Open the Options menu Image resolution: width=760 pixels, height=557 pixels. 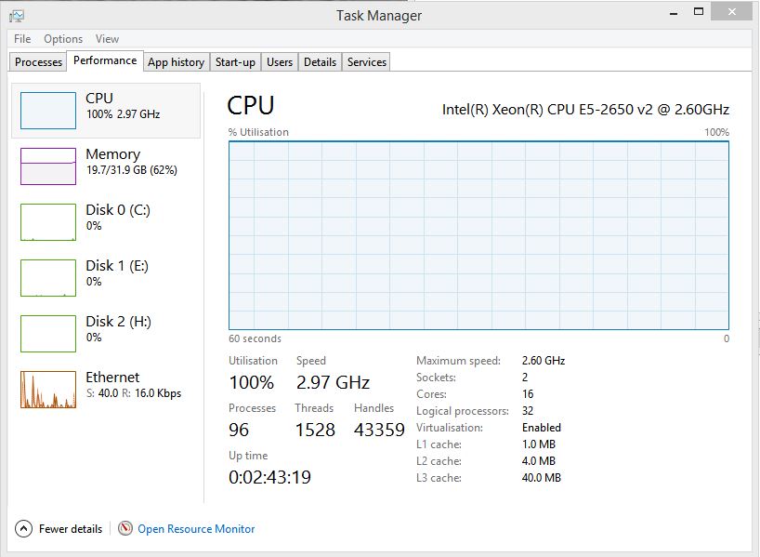63,39
